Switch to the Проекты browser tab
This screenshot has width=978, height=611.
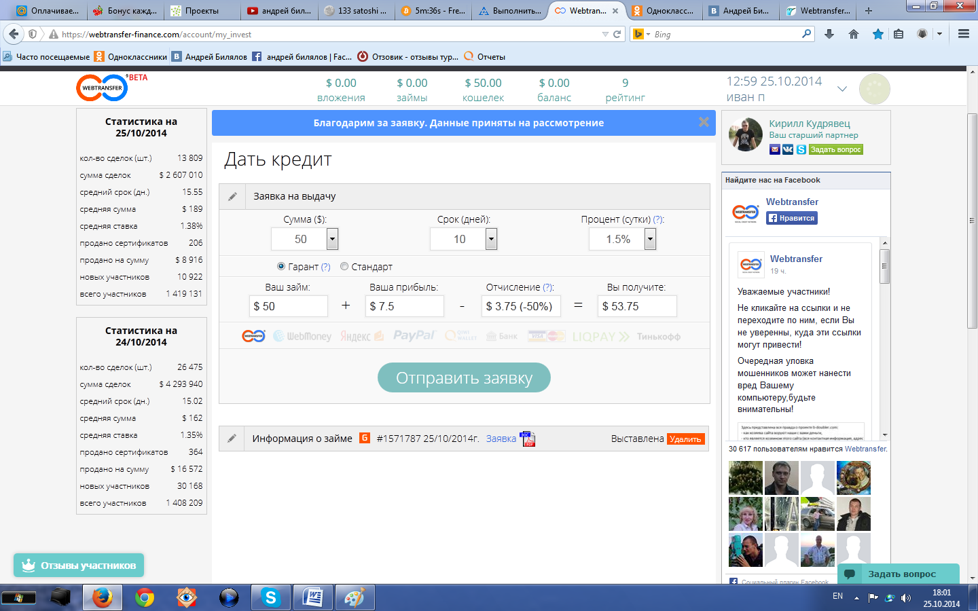click(202, 10)
